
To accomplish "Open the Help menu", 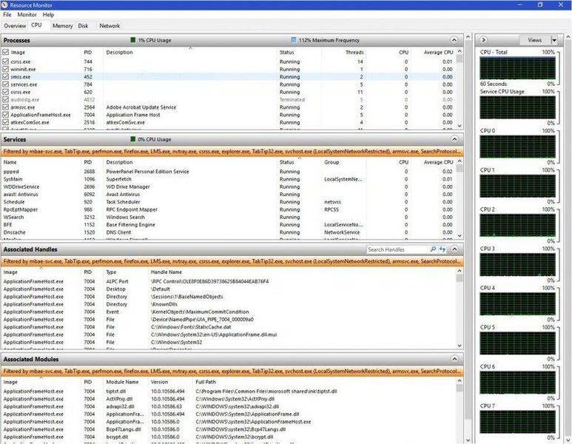I will (48, 15).
